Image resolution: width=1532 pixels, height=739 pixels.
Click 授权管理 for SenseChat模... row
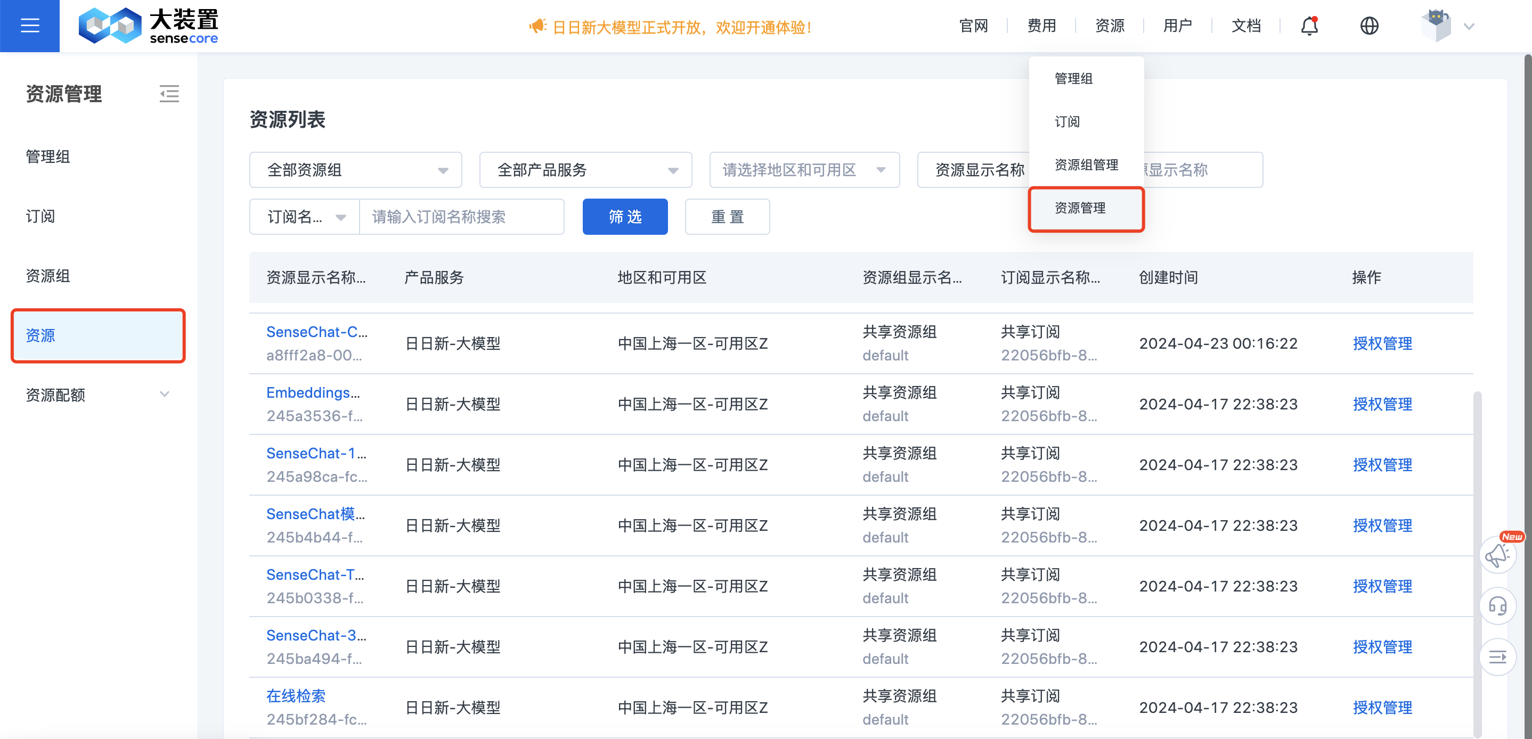point(1382,525)
